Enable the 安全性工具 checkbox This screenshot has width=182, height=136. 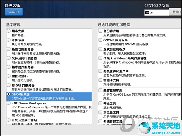(x=100, y=112)
